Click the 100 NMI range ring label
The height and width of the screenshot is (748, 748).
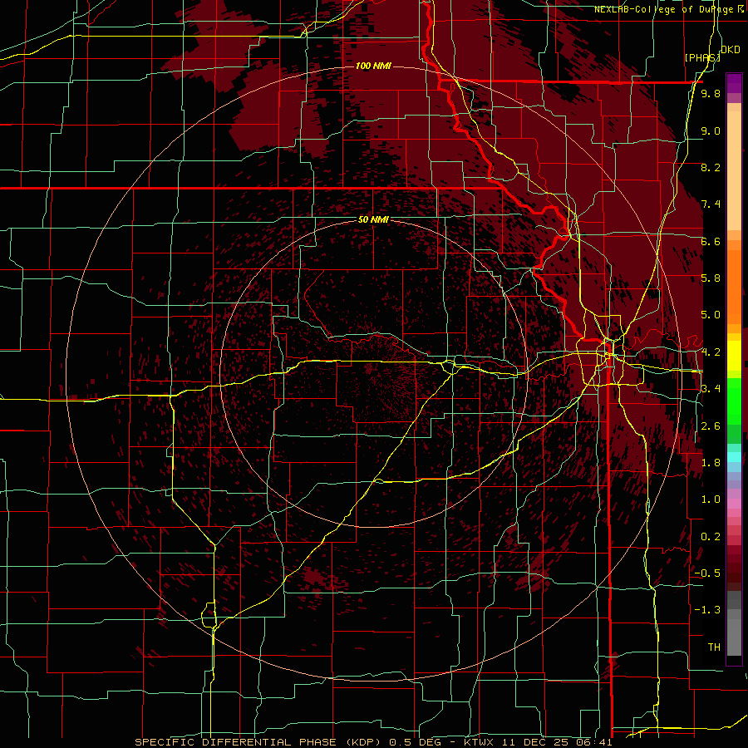click(x=373, y=66)
